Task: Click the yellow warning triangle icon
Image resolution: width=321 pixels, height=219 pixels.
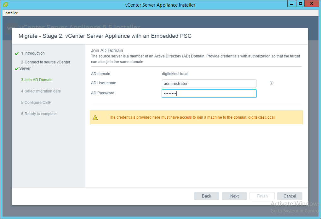Action: [95, 117]
